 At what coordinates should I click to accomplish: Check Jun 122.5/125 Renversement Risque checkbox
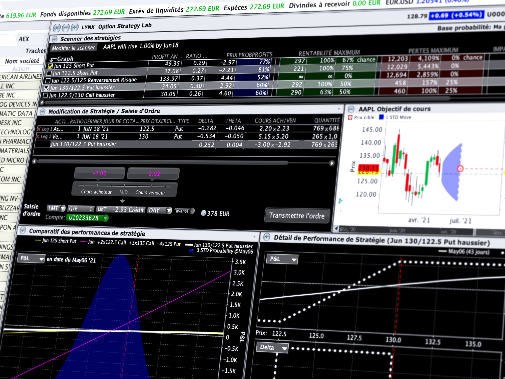click(x=48, y=81)
